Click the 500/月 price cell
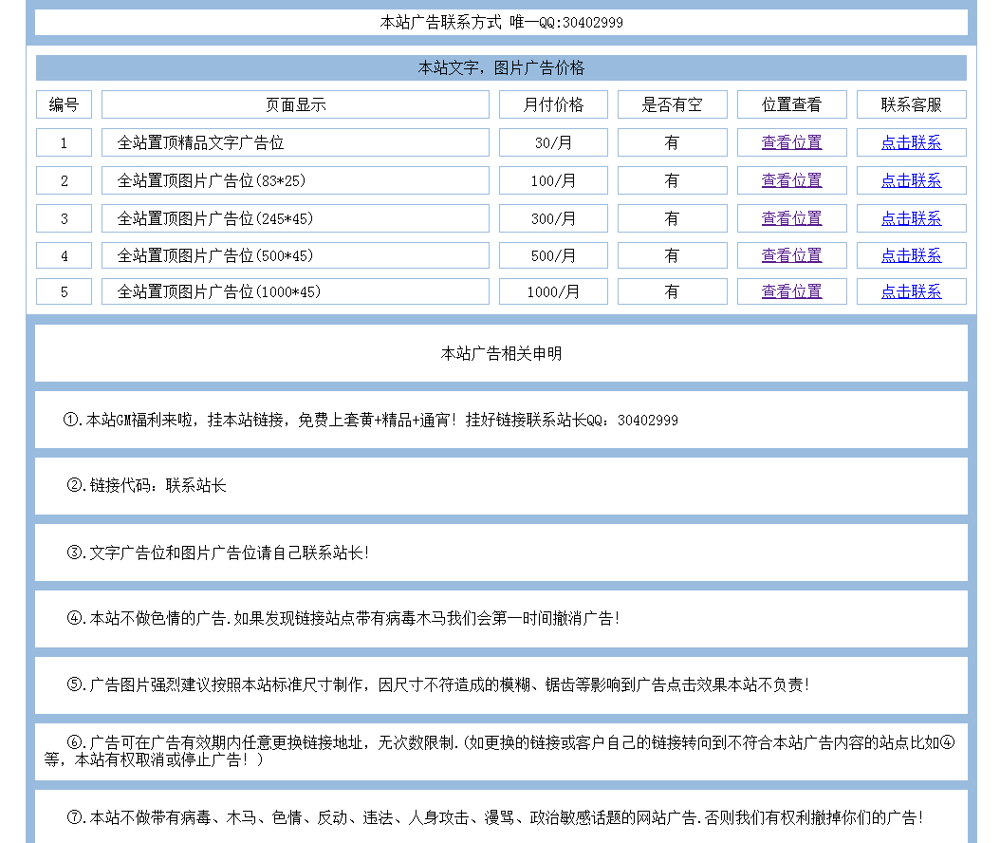The height and width of the screenshot is (843, 1000). coord(553,255)
